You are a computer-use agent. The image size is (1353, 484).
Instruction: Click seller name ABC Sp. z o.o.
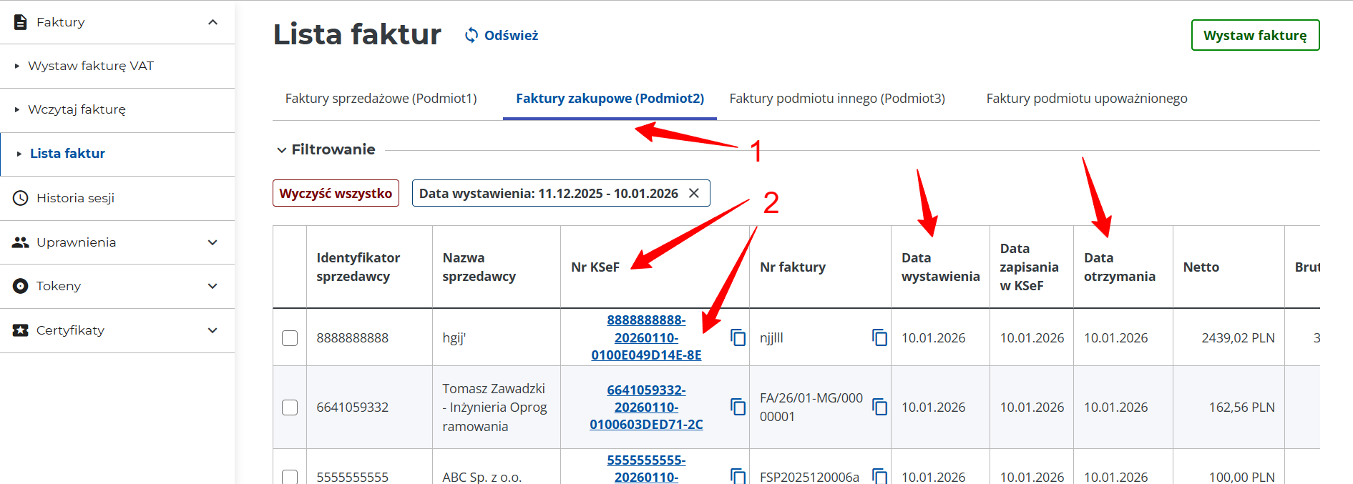pos(482,477)
